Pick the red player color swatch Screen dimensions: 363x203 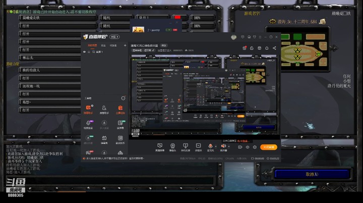[x=177, y=17]
